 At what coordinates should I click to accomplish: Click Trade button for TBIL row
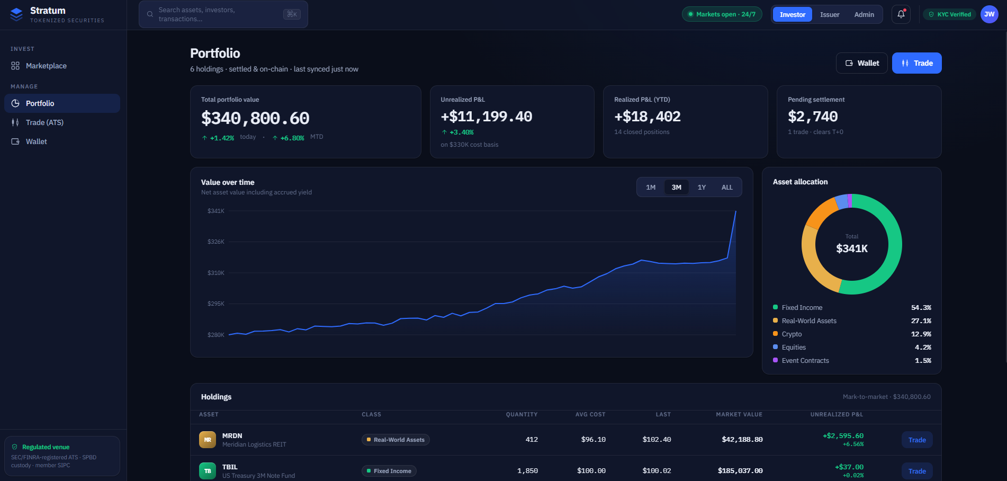917,471
